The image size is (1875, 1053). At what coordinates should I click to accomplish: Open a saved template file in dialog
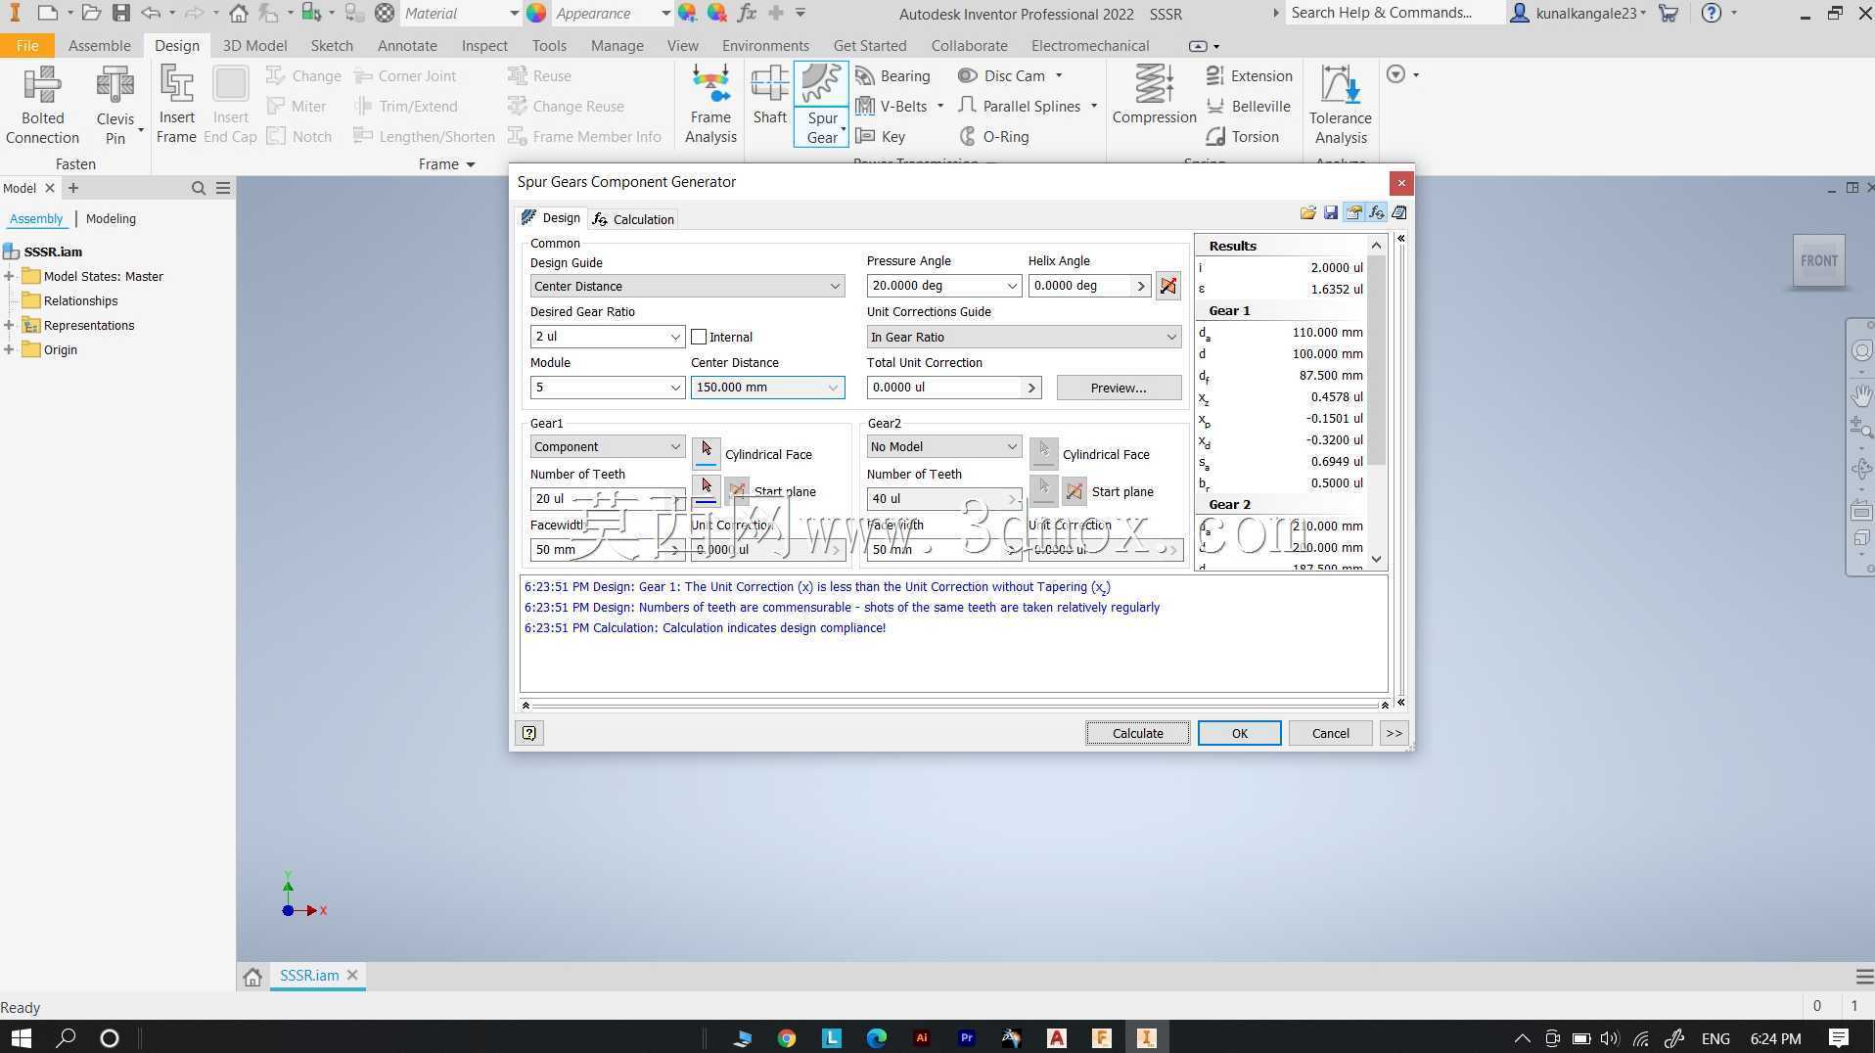coord(1307,212)
